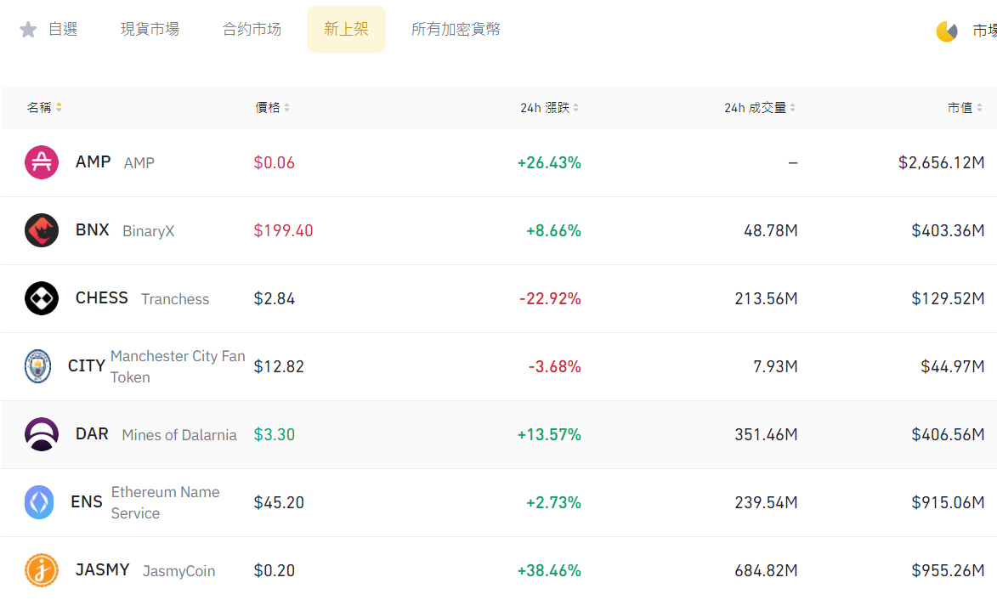Click the +2.73% ENS change
Screen dimensions: 997x600
(554, 503)
